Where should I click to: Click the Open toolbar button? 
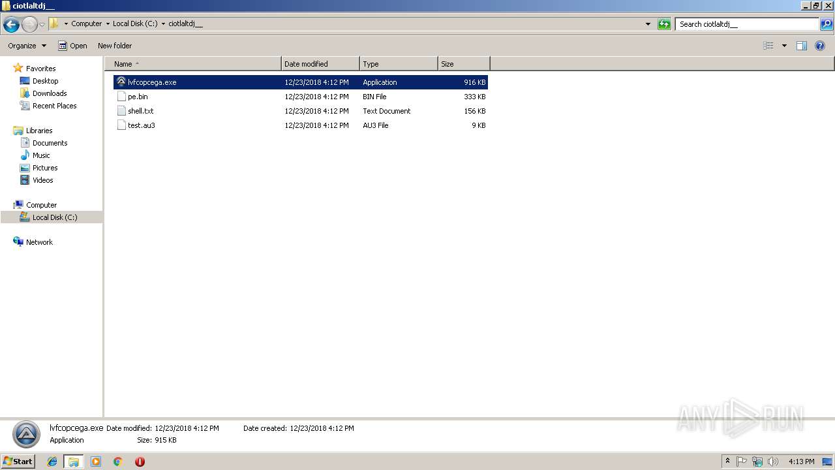(x=72, y=46)
